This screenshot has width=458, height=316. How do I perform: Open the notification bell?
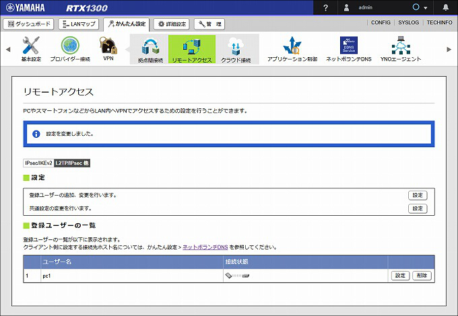click(445, 7)
